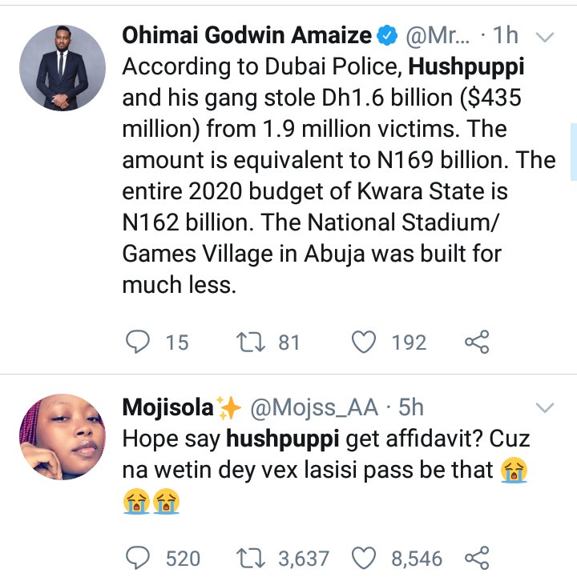View Mojisola's profile avatar

coord(63,437)
